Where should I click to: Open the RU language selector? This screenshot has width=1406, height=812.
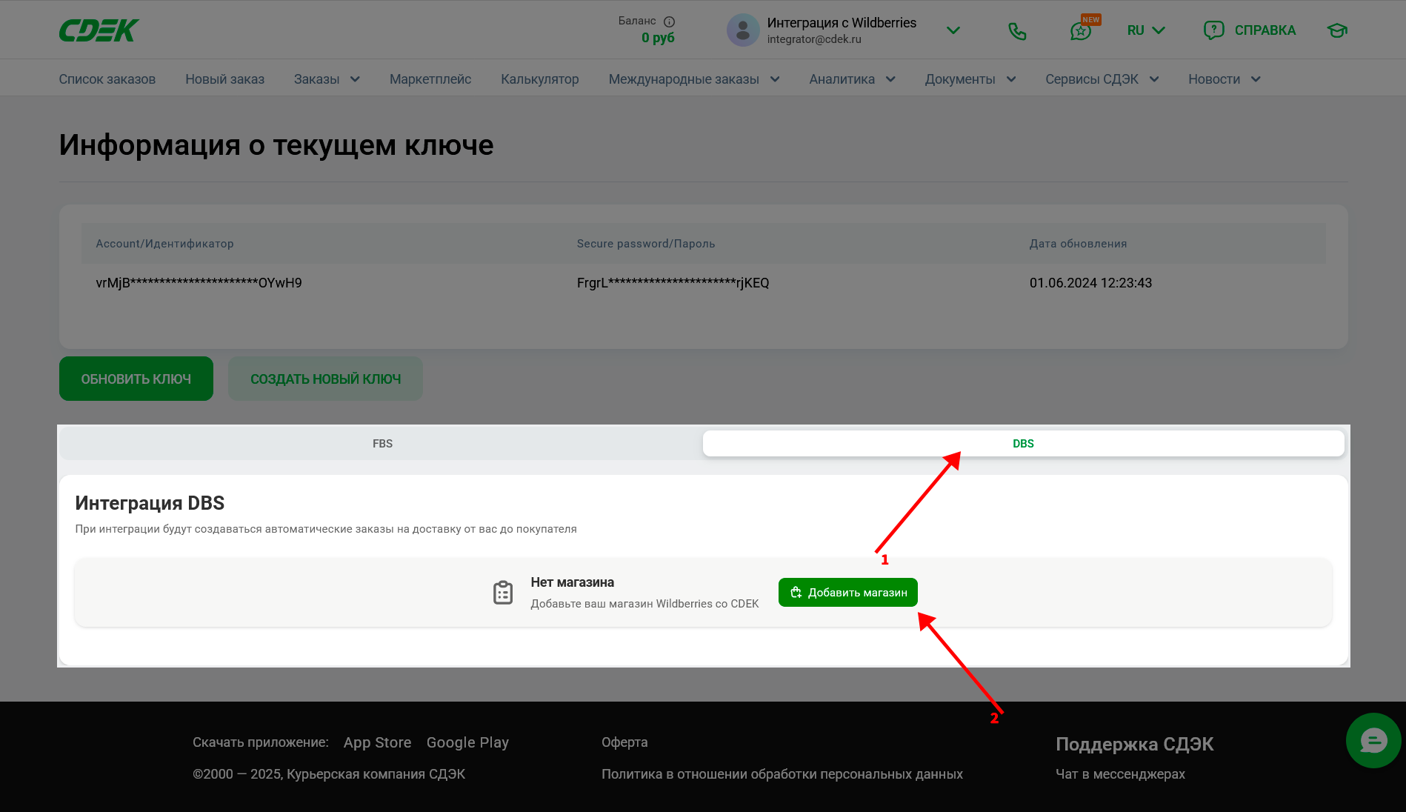[x=1145, y=30]
